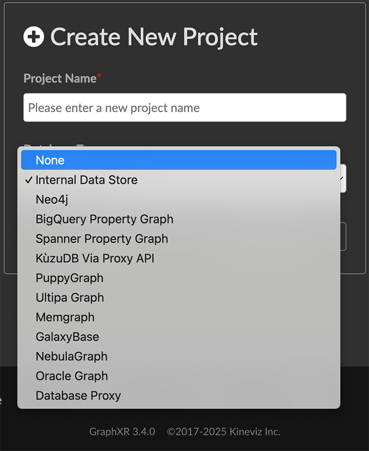The image size is (369, 451).
Task: Click the checkmark next to Internal Data Store
Action: click(x=28, y=180)
